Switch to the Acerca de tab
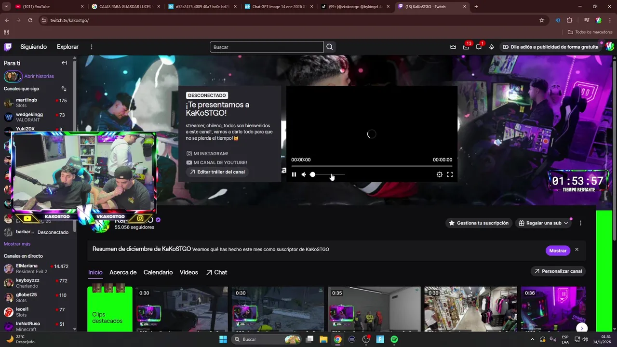This screenshot has width=617, height=347. pos(123,272)
